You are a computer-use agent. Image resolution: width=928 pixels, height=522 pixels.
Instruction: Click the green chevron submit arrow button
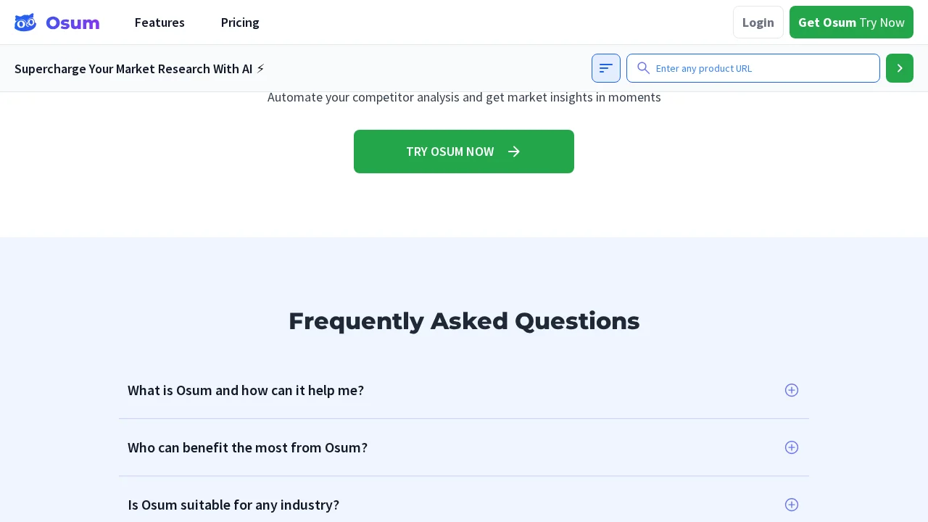pyautogui.click(x=899, y=68)
